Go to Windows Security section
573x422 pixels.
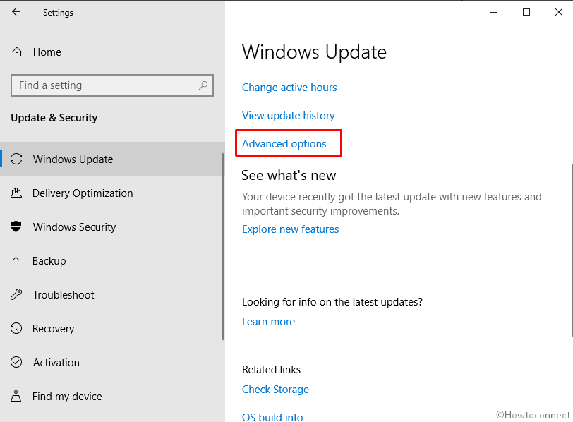point(112,227)
